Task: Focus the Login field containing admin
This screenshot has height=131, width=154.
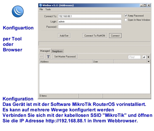Action: pyautogui.click(x=90, y=21)
